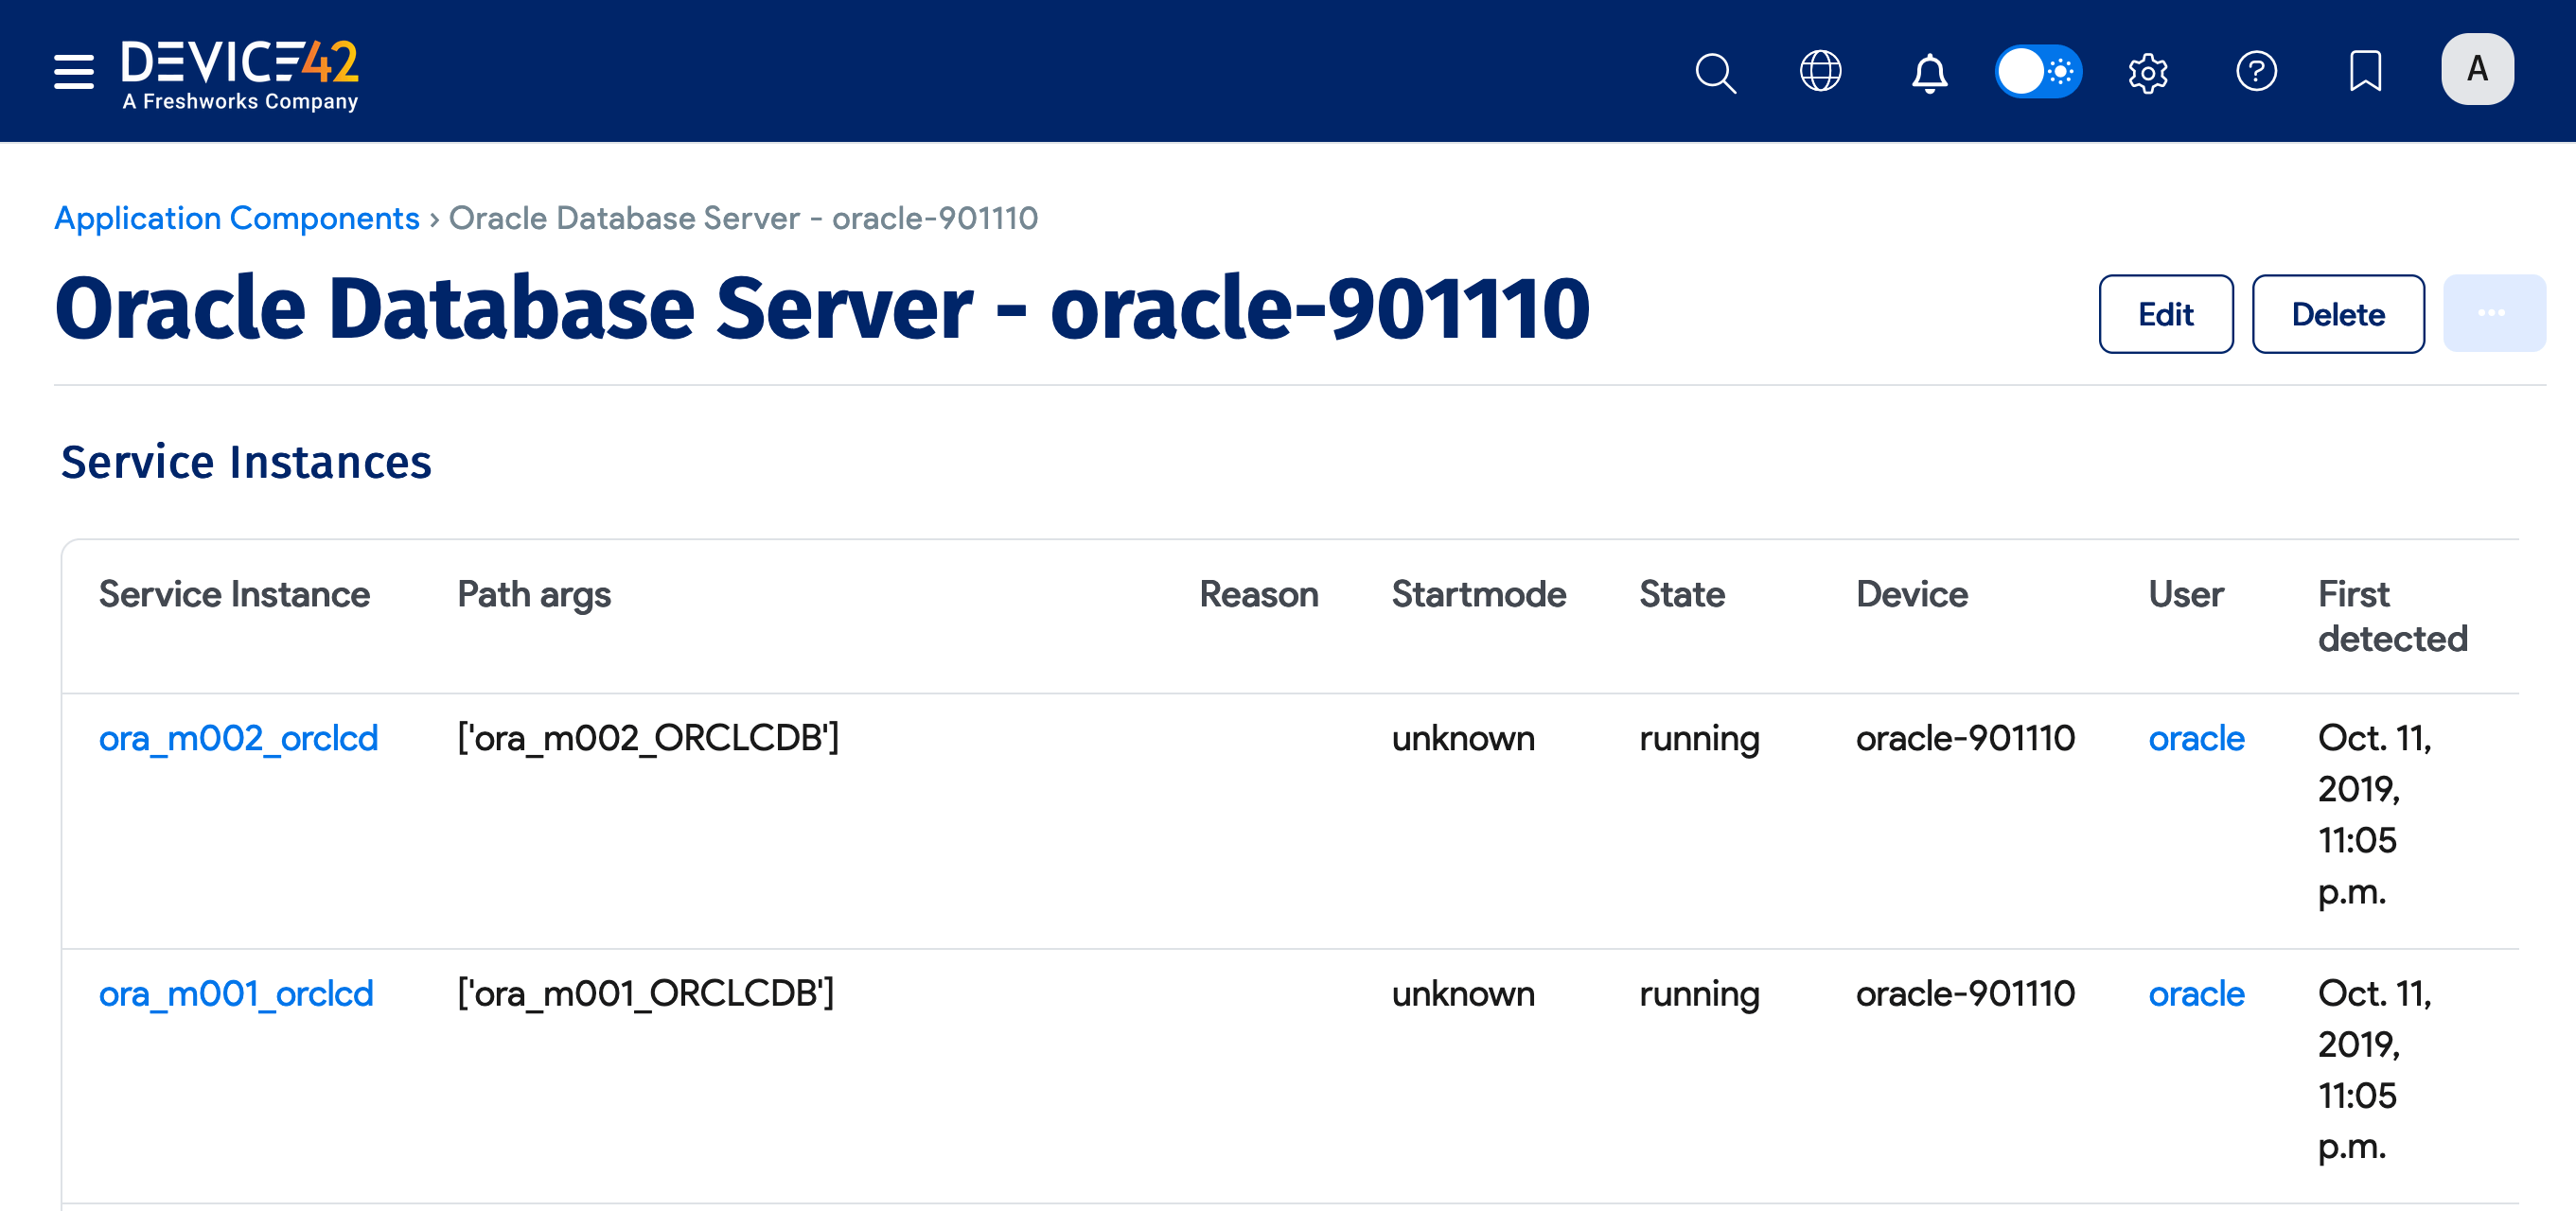Open the help menu
2576x1211 pixels.
tap(2257, 71)
